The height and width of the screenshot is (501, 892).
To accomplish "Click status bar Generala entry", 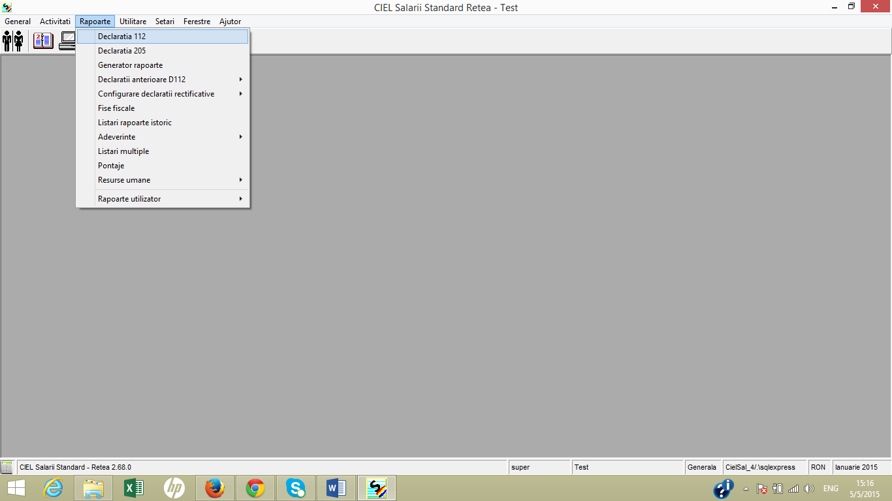I will (702, 467).
